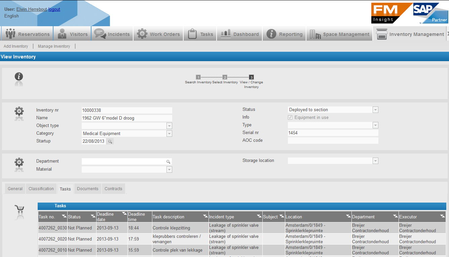Click the Department search magnifier icon
The image size is (449, 257).
click(x=168, y=162)
